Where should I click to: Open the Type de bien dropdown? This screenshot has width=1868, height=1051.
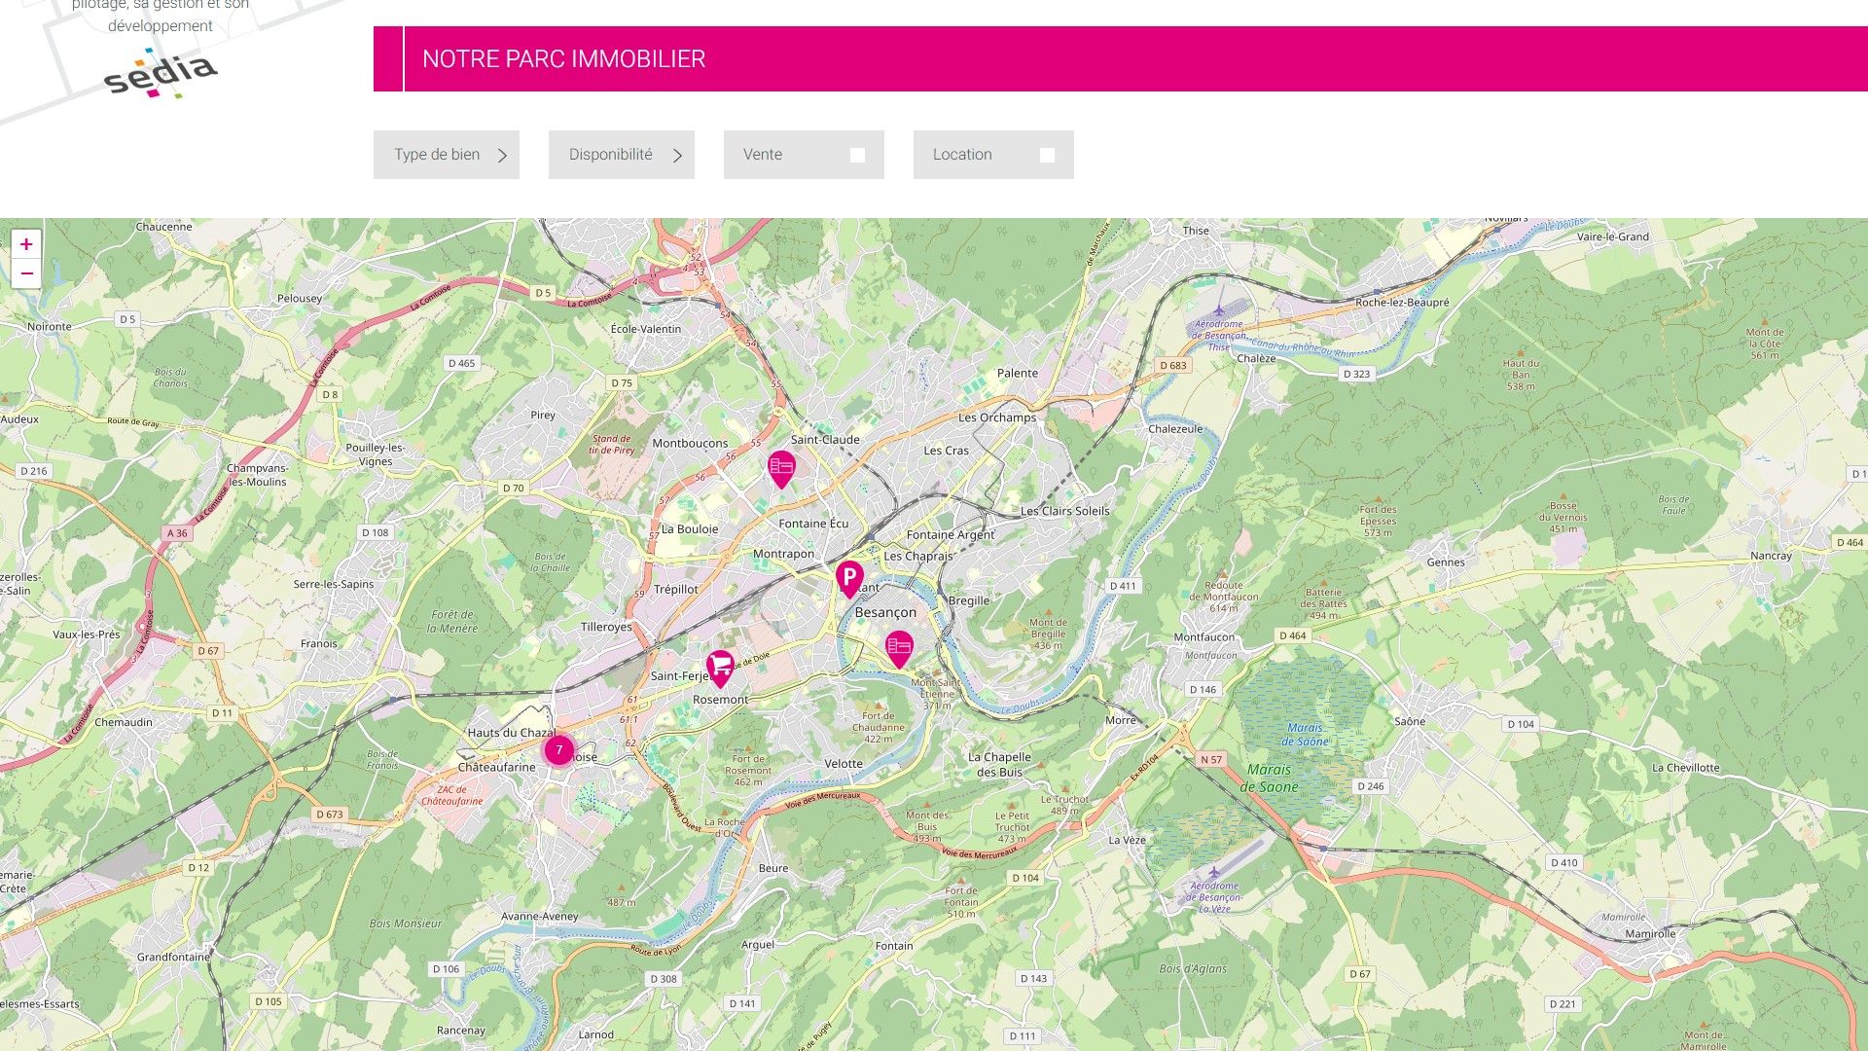pos(447,155)
